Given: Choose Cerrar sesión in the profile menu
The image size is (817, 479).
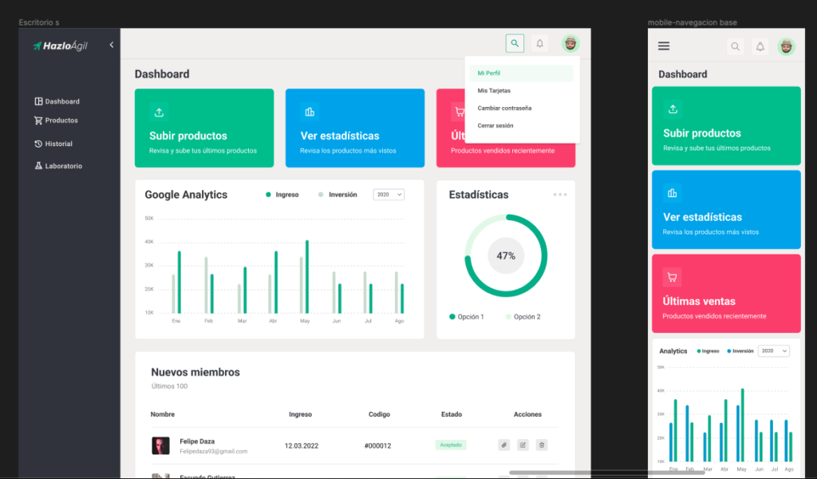Looking at the screenshot, I should pos(495,125).
